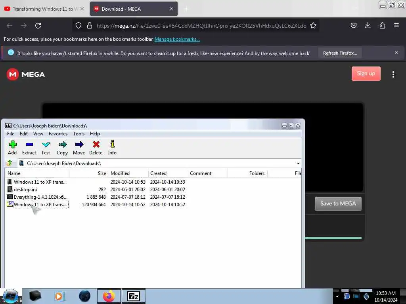Open the View menu in 7-Zip
This screenshot has width=406, height=304.
pos(38,134)
